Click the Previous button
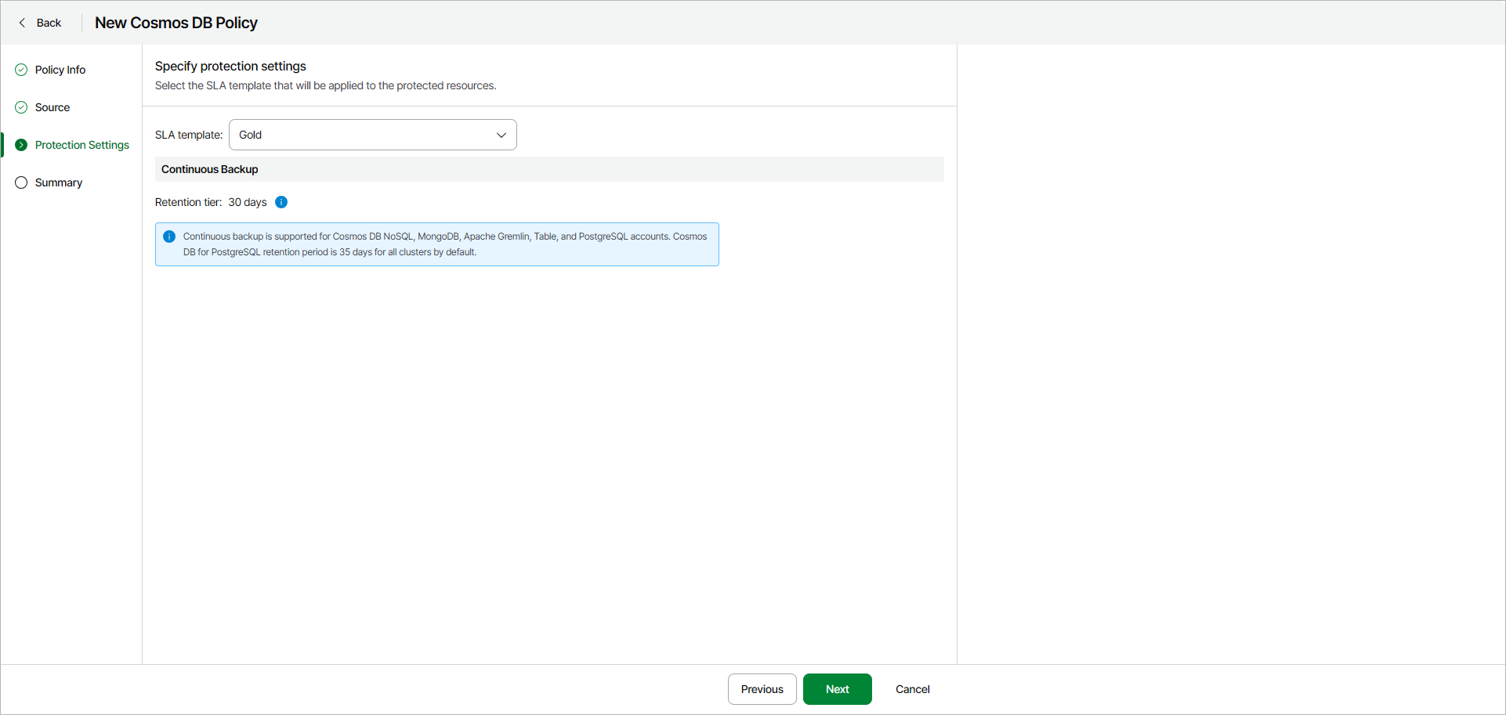The width and height of the screenshot is (1506, 715). (x=762, y=689)
